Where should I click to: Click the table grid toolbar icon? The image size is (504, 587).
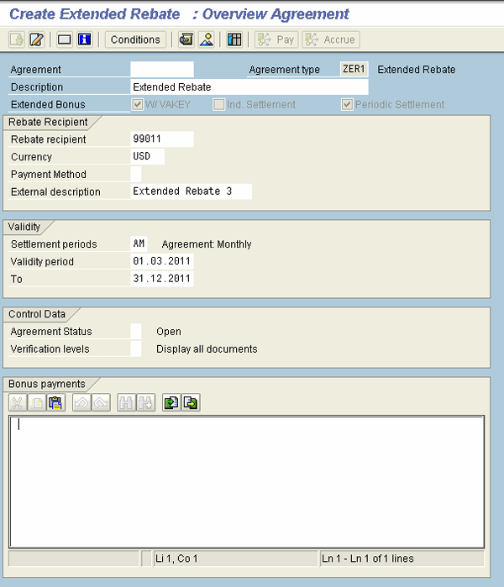click(x=234, y=39)
